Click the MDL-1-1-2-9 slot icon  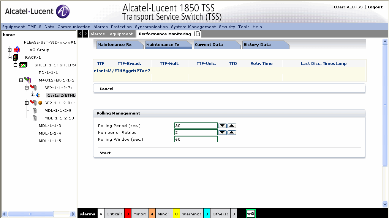tap(35, 110)
